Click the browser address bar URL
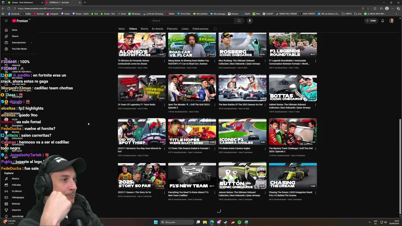Image resolution: width=402 pixels, height=226 pixels. click(40, 8)
